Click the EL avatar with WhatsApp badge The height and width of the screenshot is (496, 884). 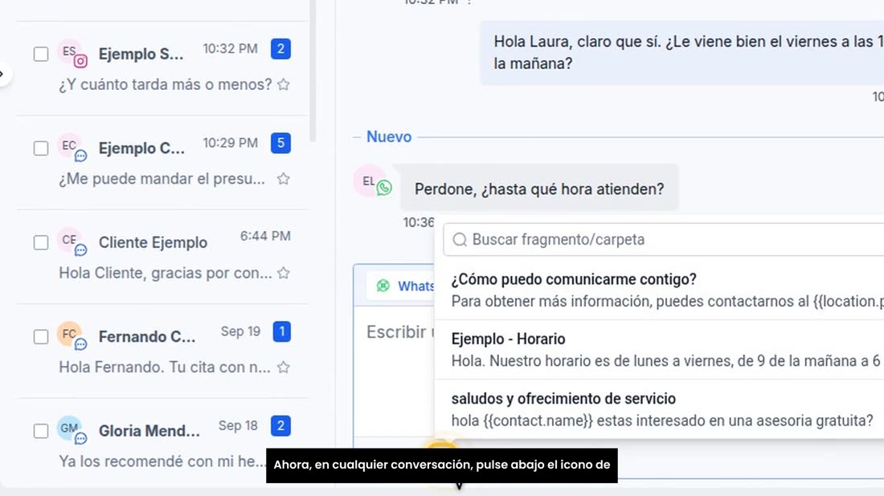point(372,182)
